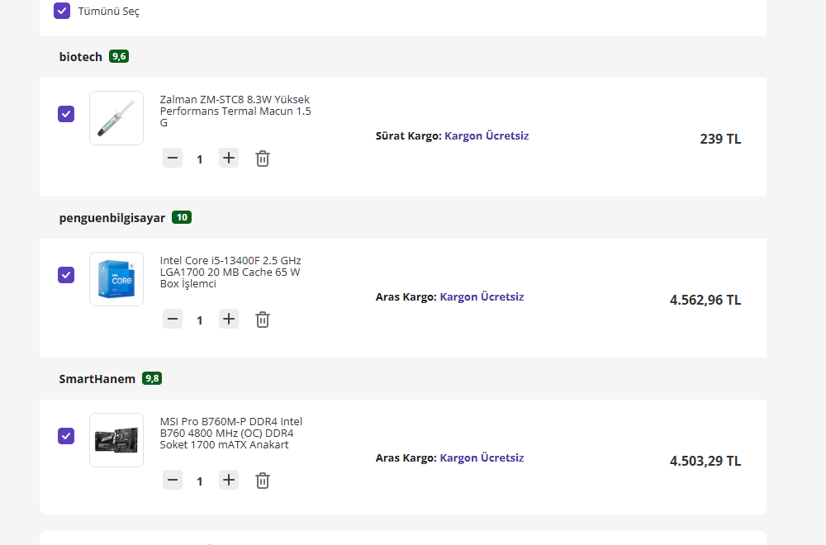Open Zalman ZM-STC8 product title link

235,111
